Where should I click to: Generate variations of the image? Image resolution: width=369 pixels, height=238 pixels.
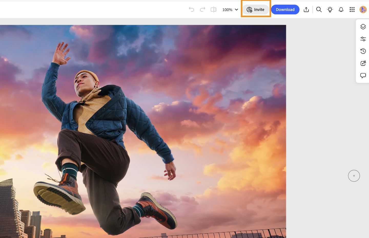click(363, 63)
